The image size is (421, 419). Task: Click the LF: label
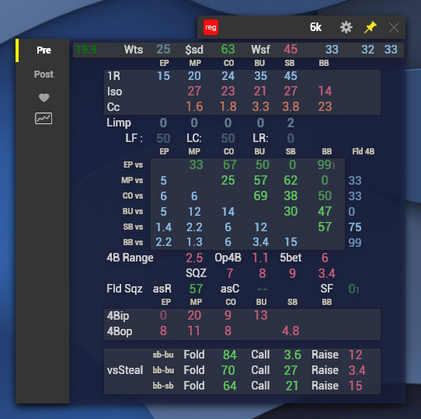pyautogui.click(x=134, y=138)
